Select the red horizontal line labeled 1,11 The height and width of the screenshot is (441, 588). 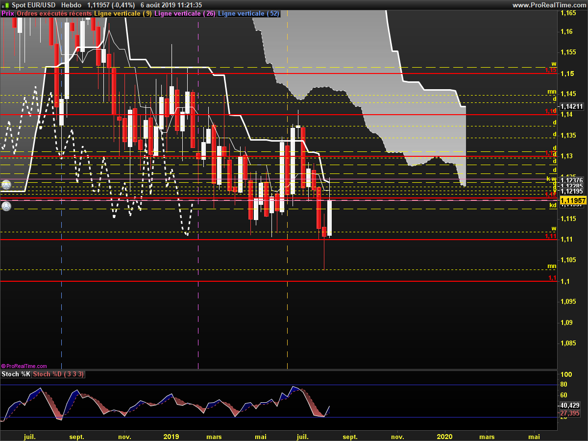279,239
